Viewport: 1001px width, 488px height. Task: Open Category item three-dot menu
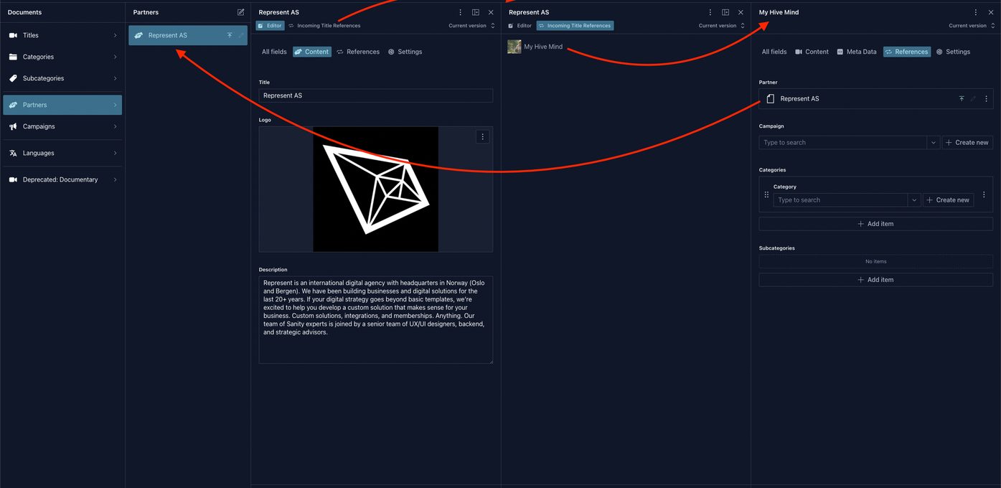(984, 194)
